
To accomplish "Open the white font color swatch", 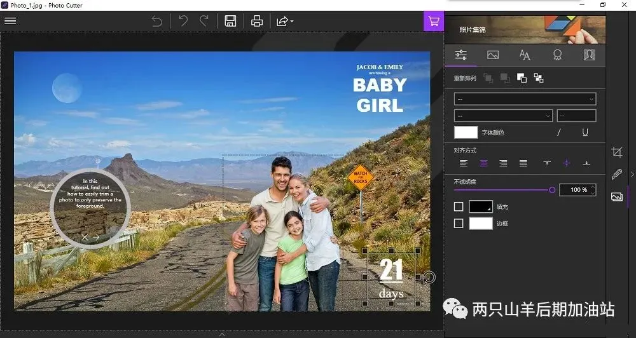I will point(466,133).
